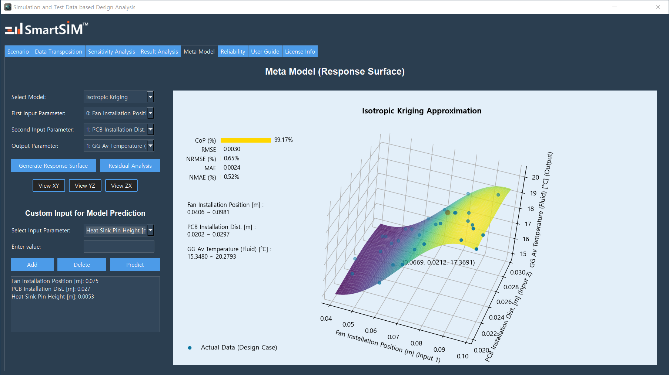
Task: Open the Output Parameter dropdown
Action: click(x=118, y=146)
